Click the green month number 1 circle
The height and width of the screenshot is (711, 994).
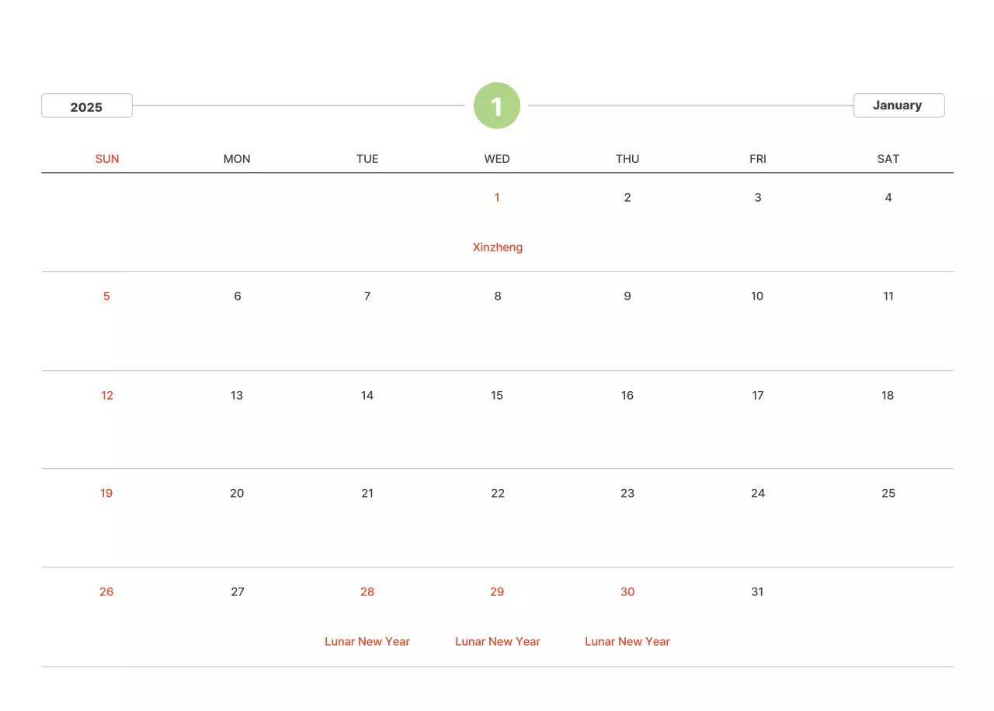(x=497, y=106)
